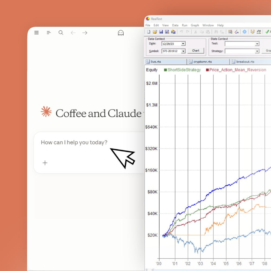This screenshot has height=271, width=271.
Task: Click the Undo icon in RealTest
Action: pyautogui.click(x=181, y=32)
